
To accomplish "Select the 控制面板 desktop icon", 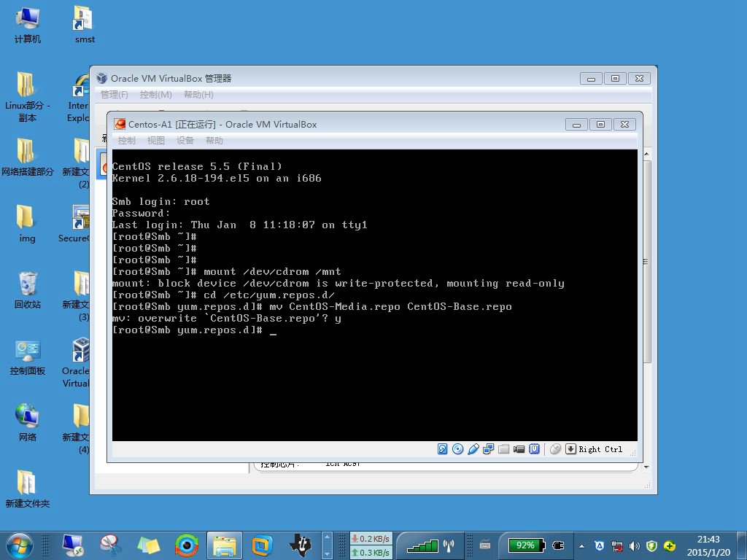I will (27, 357).
